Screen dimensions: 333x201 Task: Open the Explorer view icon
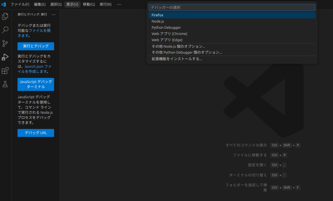pyautogui.click(x=5, y=16)
